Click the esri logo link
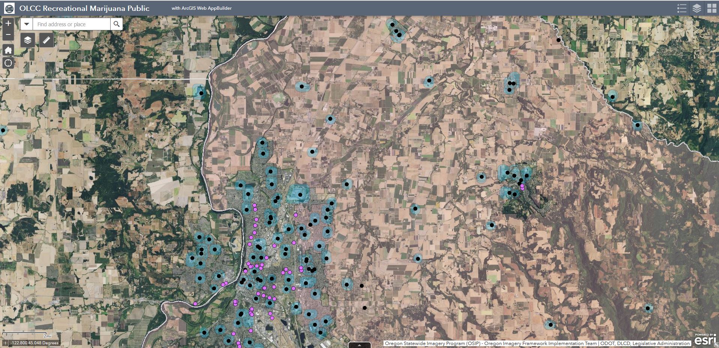719x348 pixels. 704,339
